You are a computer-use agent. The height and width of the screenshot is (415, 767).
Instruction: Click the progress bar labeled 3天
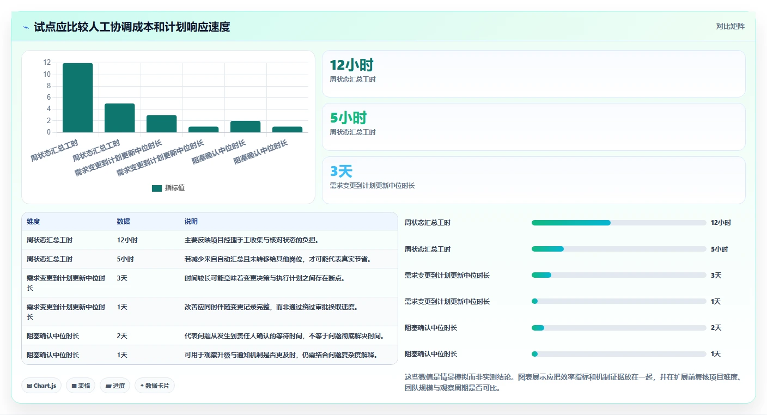tap(619, 275)
